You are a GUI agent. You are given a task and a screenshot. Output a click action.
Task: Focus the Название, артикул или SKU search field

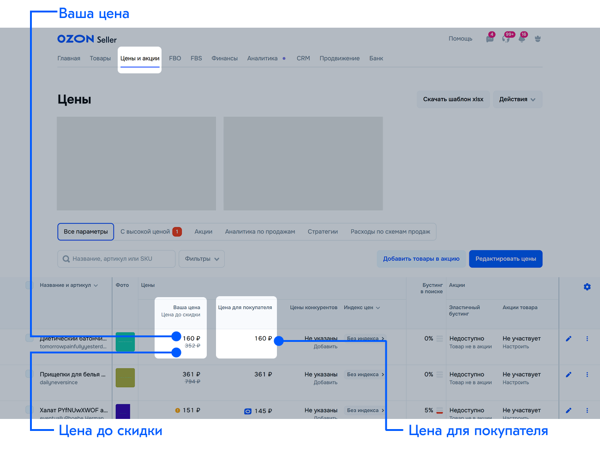point(120,259)
